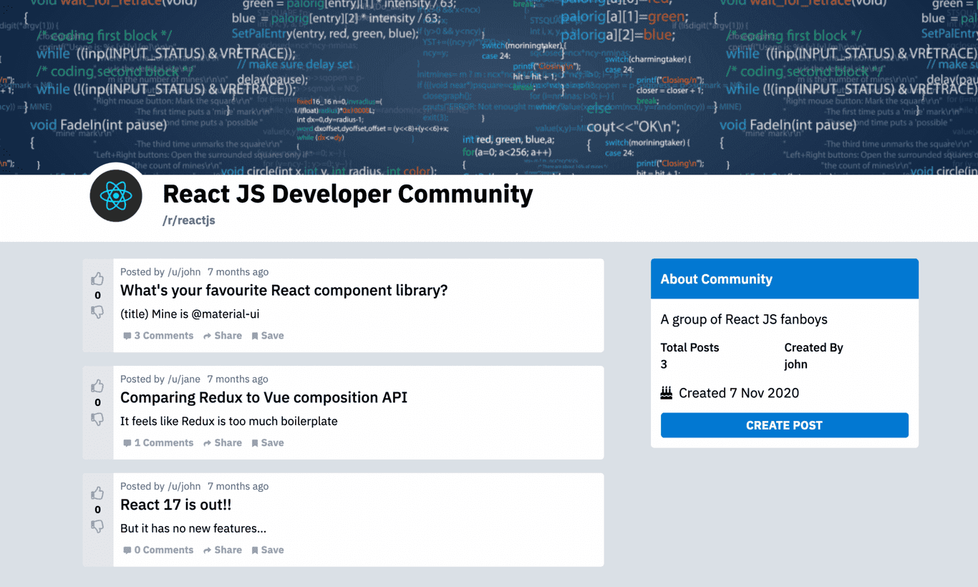Open post title "Comparing Redux to Vue composition API"
Screen dimensions: 978x587
pos(263,397)
